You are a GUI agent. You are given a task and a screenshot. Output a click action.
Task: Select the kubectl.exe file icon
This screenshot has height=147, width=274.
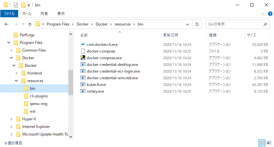click(x=83, y=84)
